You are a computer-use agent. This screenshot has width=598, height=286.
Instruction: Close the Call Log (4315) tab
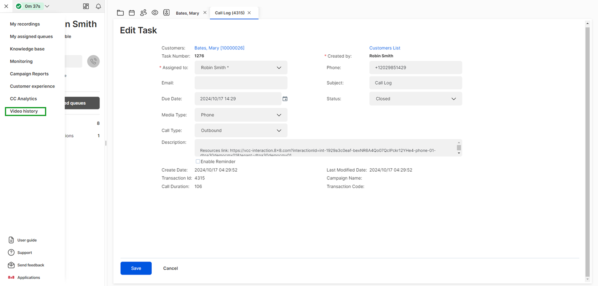point(249,13)
